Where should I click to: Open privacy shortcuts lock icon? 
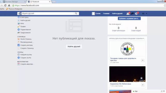click(x=143, y=13)
